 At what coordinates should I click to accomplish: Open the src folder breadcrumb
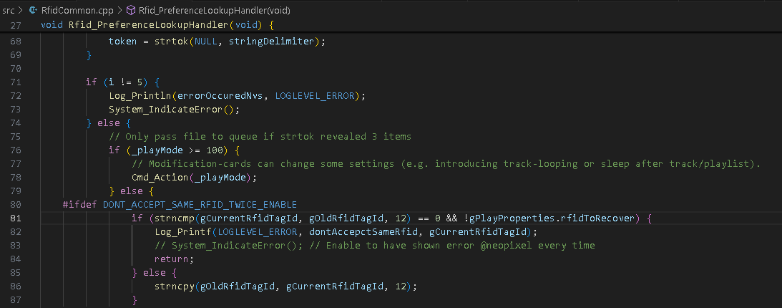pyautogui.click(x=9, y=10)
